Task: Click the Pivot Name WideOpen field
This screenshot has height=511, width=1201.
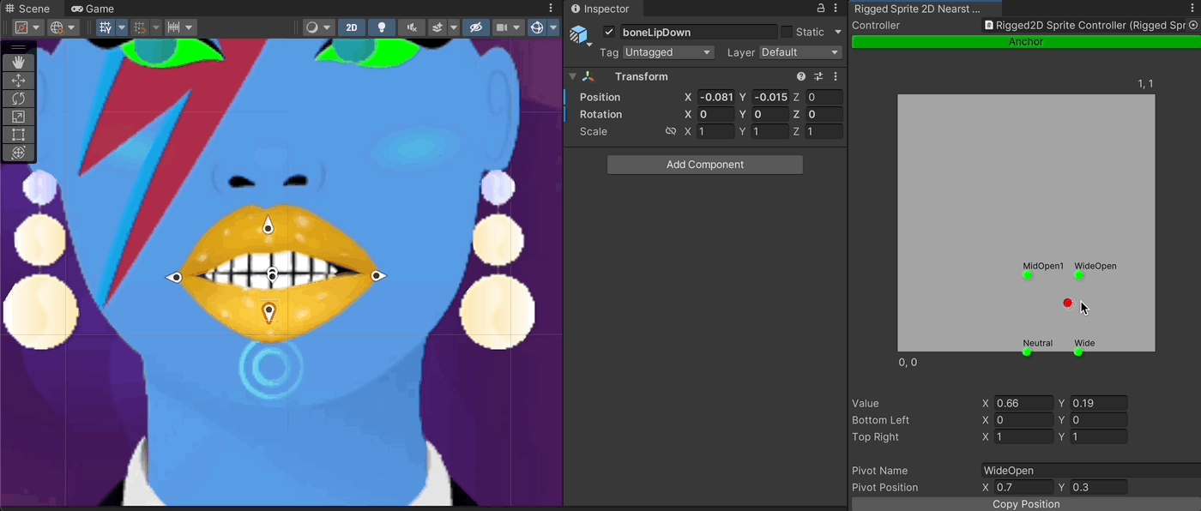Action: click(x=1091, y=471)
